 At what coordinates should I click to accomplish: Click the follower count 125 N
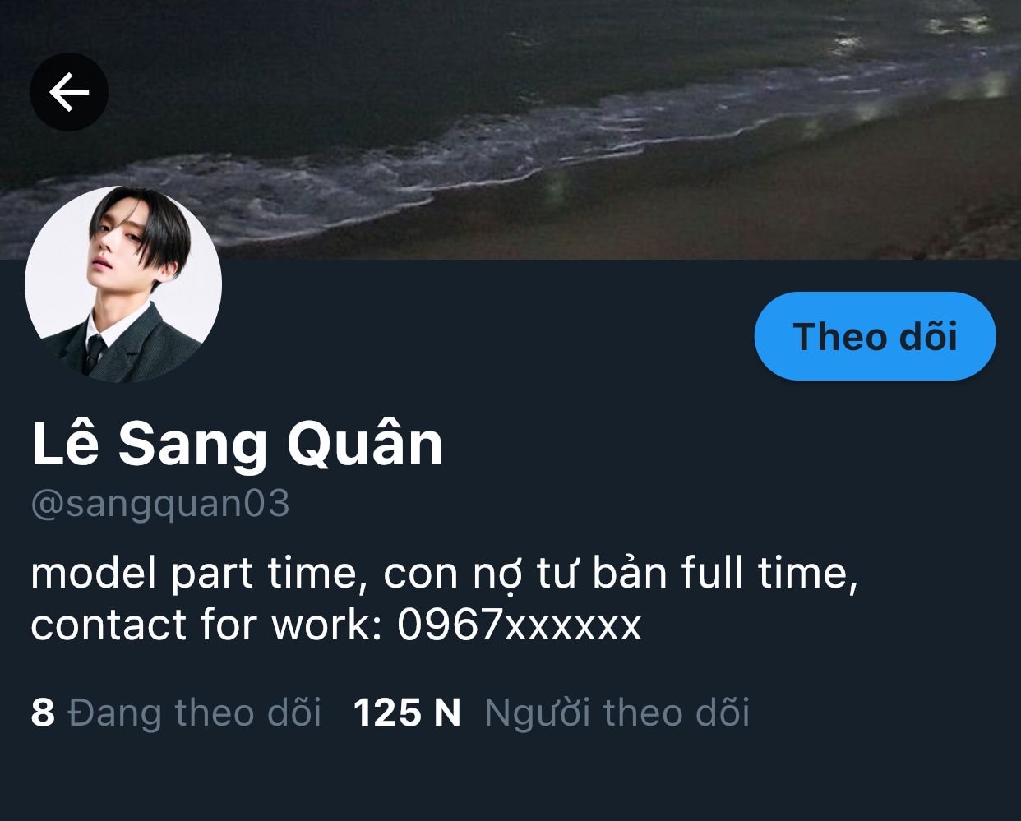pos(407,713)
